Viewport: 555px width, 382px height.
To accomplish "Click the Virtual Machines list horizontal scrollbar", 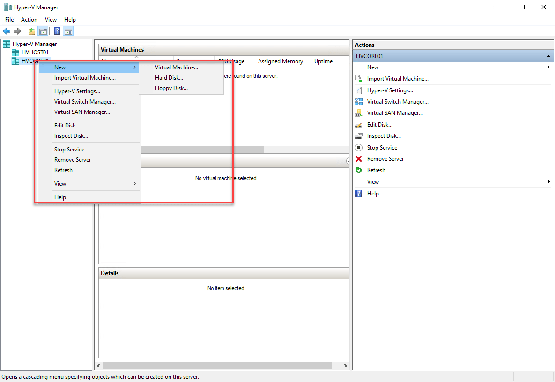I will pos(202,149).
